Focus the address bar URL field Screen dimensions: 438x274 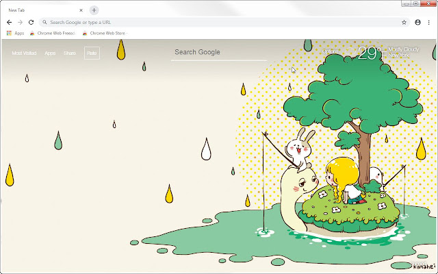click(x=224, y=23)
